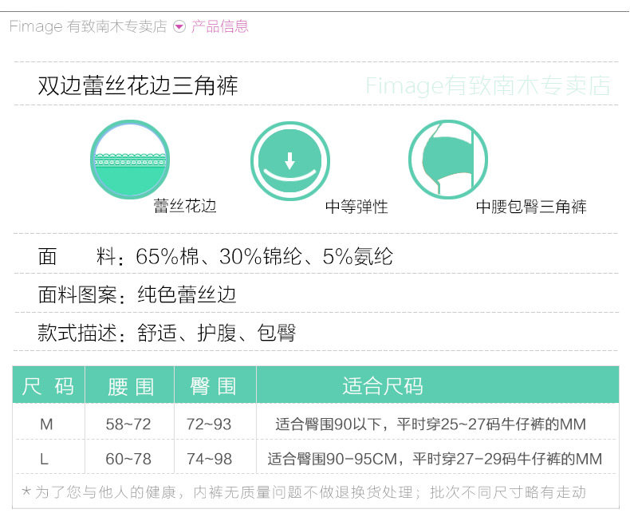Select size L cell
This screenshot has height=517, width=630.
click(x=44, y=459)
